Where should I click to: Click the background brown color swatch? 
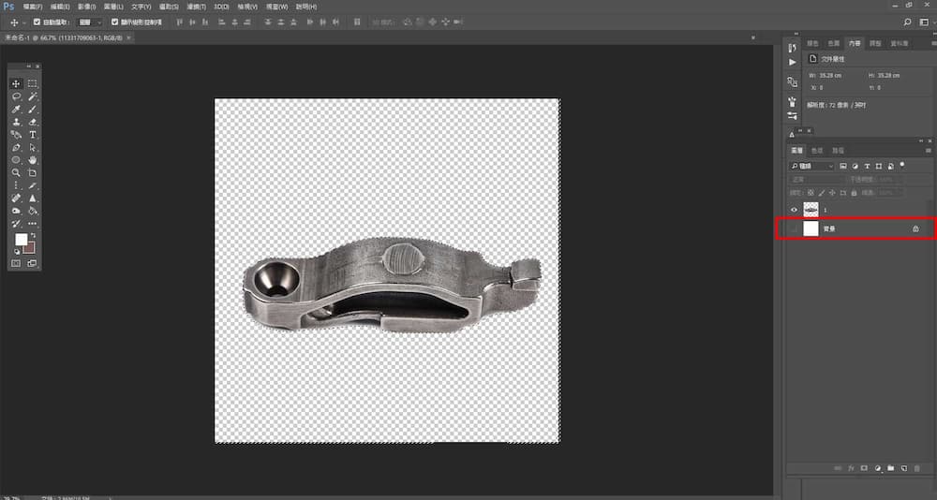pyautogui.click(x=31, y=248)
